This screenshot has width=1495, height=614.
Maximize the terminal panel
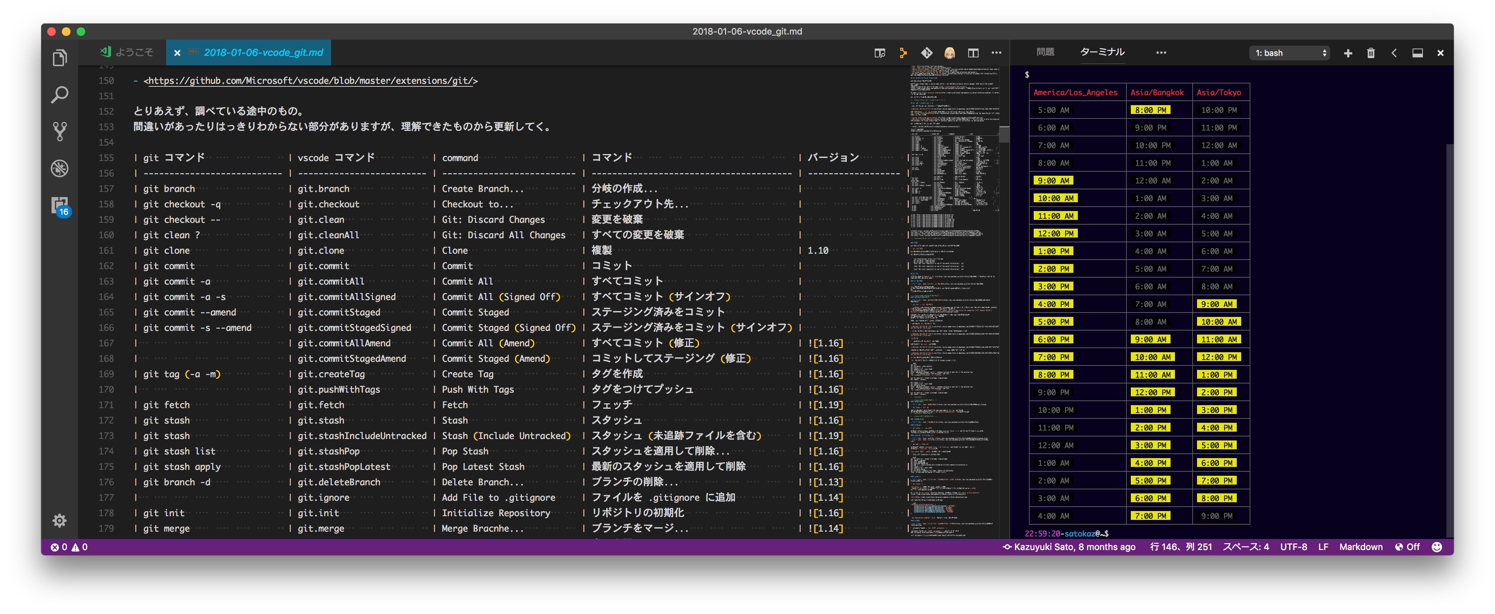1417,53
